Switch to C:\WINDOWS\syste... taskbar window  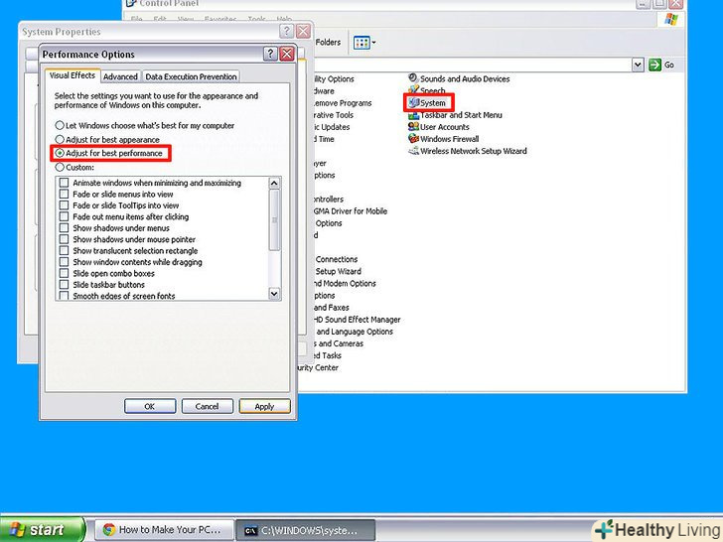click(x=305, y=529)
